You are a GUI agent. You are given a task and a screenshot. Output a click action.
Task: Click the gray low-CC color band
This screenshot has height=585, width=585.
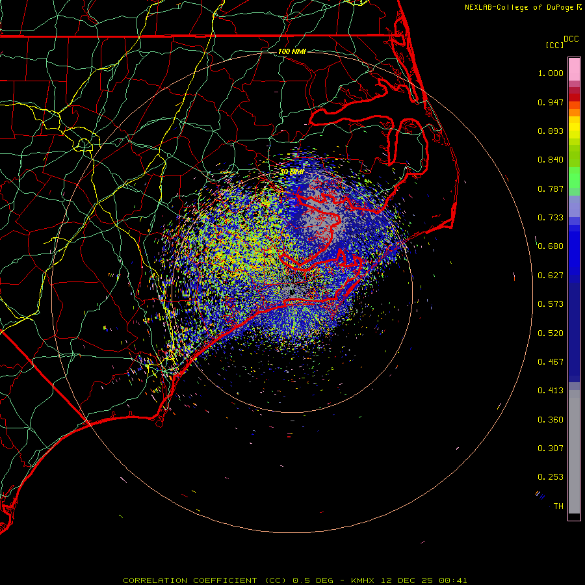click(x=574, y=452)
